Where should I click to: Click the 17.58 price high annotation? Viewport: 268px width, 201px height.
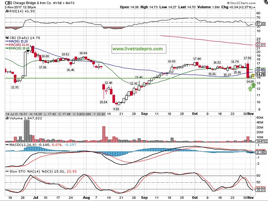click(x=248, y=58)
